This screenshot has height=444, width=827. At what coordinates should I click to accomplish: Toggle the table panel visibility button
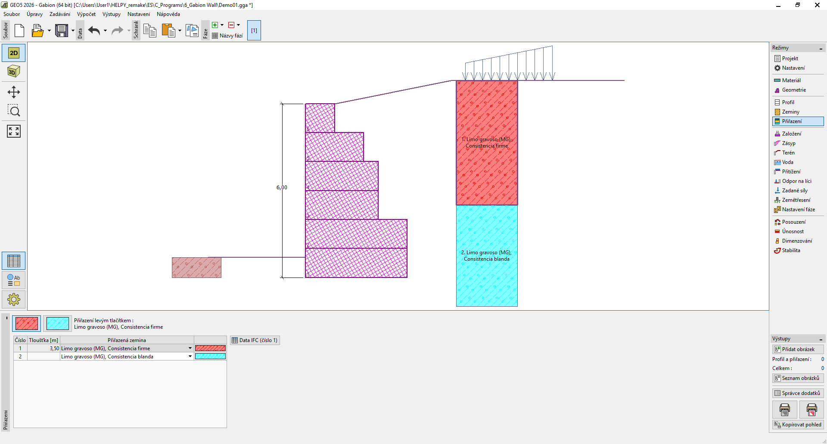pos(14,261)
